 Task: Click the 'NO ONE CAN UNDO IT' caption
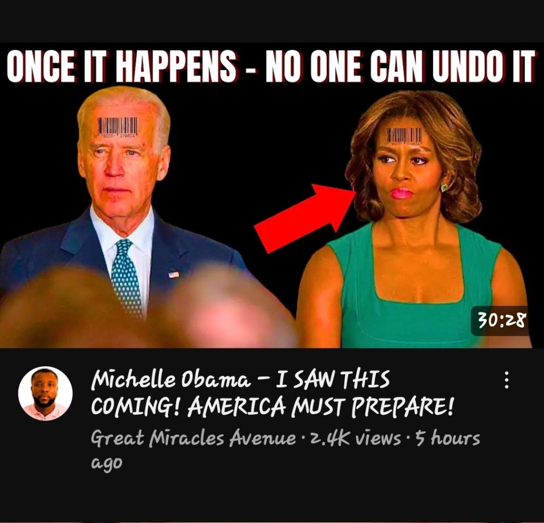point(400,66)
